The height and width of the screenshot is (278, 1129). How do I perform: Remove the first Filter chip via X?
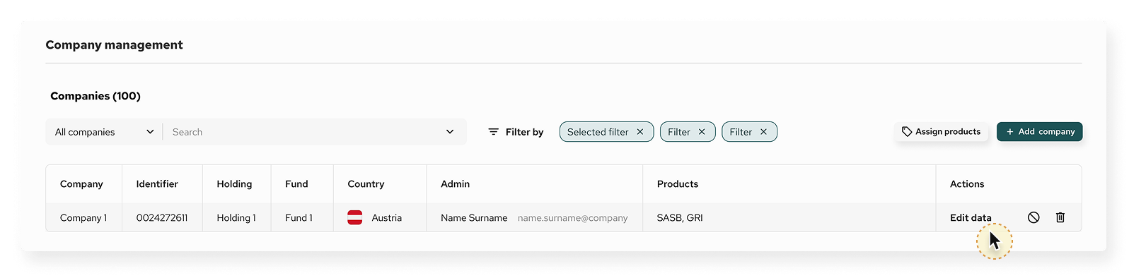[x=702, y=132]
